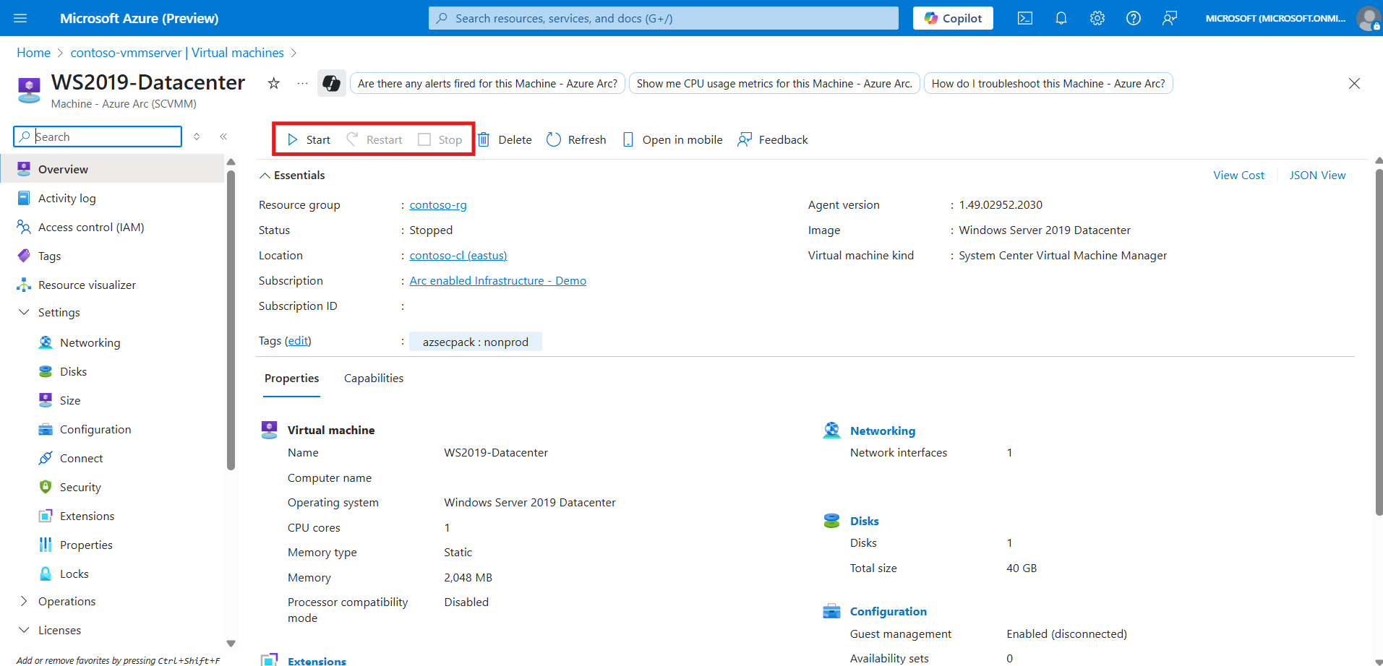This screenshot has height=666, width=1383.
Task: Open the Networking properties heading link
Action: click(882, 431)
